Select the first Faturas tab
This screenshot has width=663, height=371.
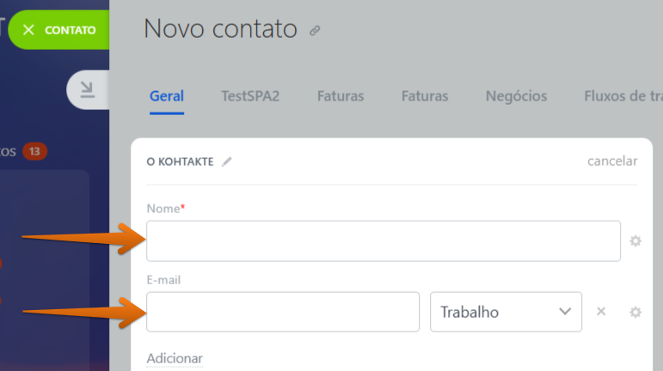coord(341,96)
